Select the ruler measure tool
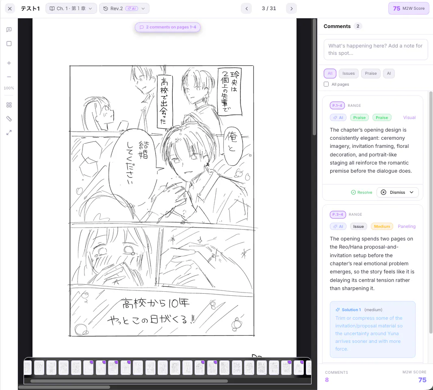 [9, 119]
